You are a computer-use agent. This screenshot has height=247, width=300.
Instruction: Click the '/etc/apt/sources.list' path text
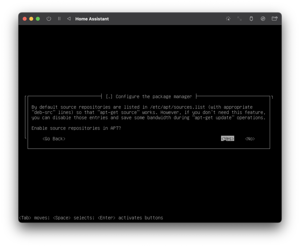click(x=177, y=107)
